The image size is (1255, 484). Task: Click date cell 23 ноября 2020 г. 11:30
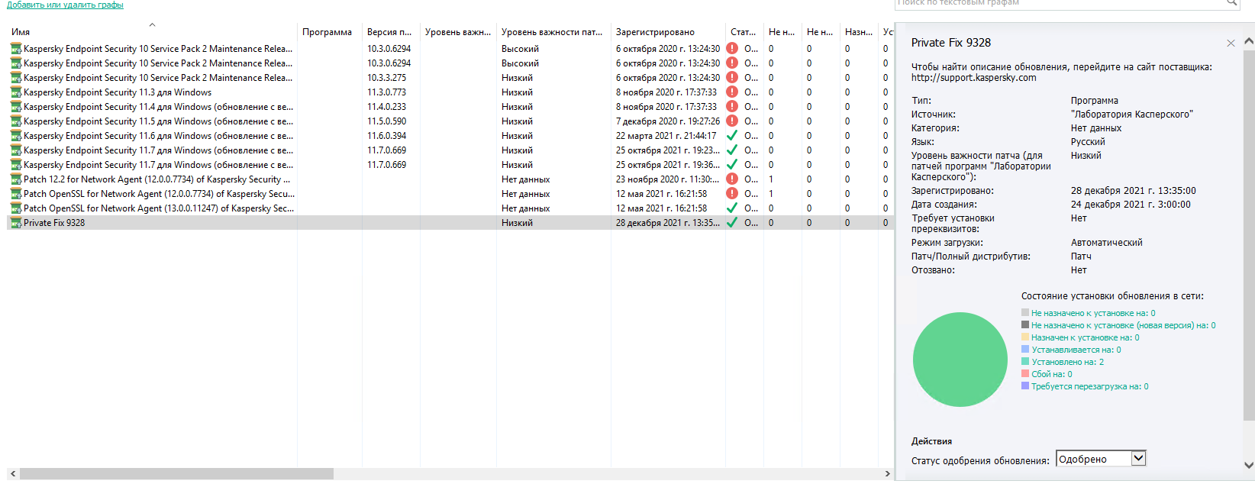[x=668, y=179]
